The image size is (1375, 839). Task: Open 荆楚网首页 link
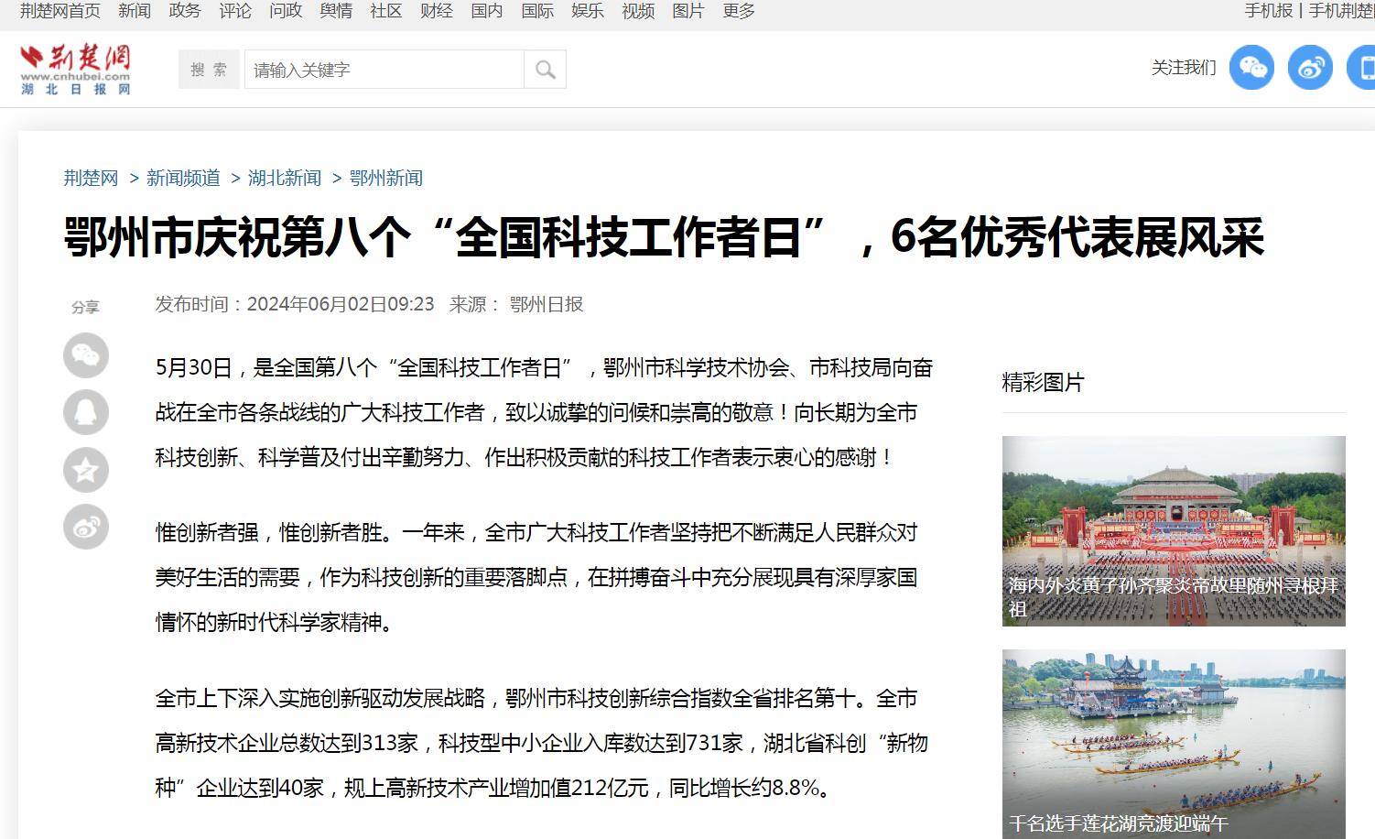[60, 11]
